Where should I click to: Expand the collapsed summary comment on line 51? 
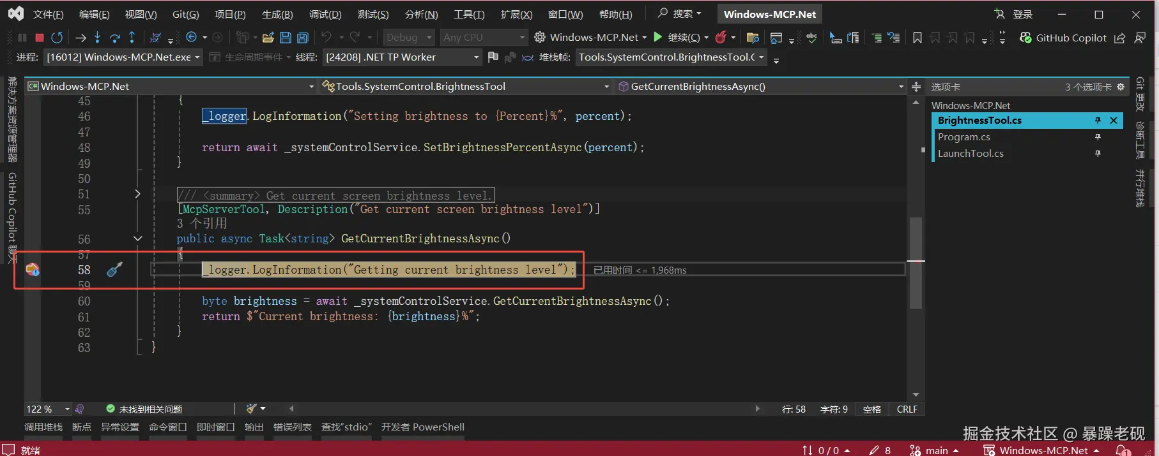tap(137, 194)
